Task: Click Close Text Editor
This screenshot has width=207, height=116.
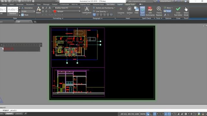Action: coord(178,11)
